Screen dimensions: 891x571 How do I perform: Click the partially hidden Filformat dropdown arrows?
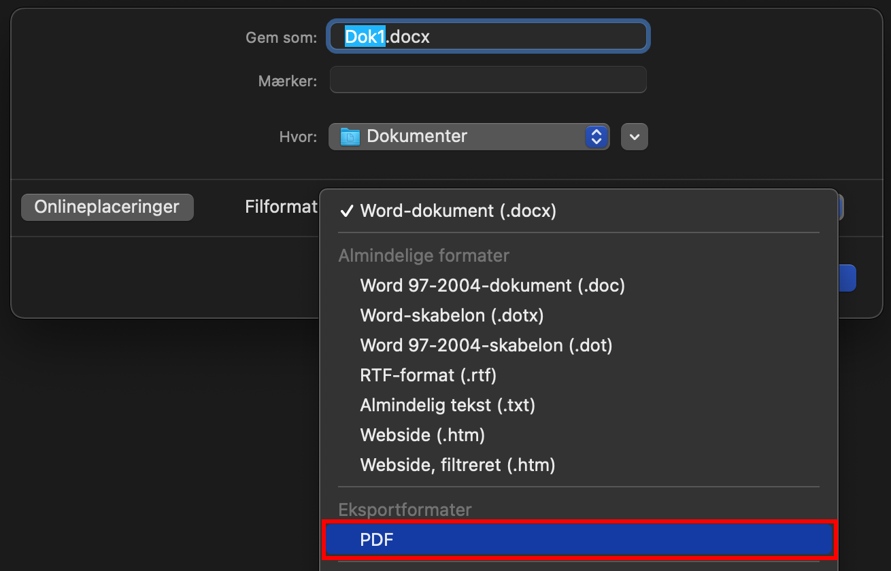pyautogui.click(x=841, y=207)
